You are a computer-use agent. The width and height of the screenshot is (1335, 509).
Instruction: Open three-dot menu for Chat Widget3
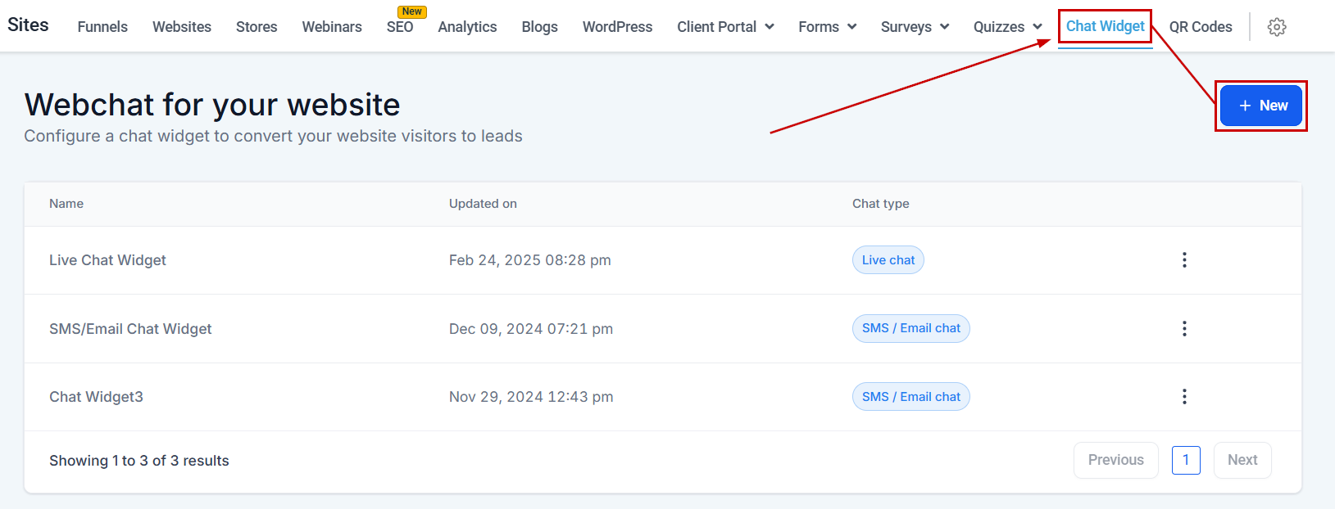pos(1184,397)
